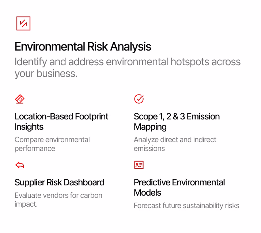Click the red boxed arrows icon above the heading
Viewport: 261px width, 233px height.
coord(23,23)
